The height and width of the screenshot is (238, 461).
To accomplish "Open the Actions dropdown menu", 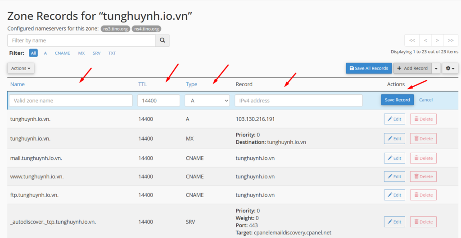I will click(x=21, y=68).
